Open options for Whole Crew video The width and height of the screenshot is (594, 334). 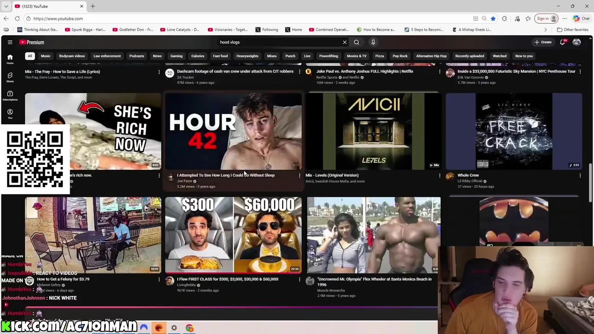click(580, 176)
